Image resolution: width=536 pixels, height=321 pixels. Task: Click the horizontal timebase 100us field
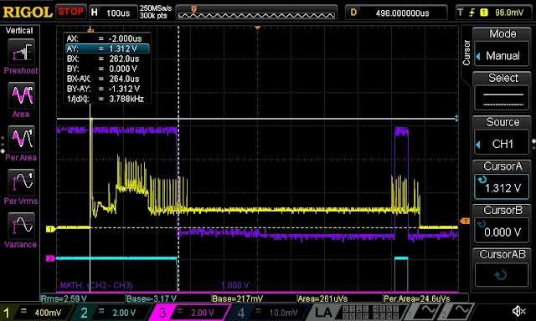point(112,13)
